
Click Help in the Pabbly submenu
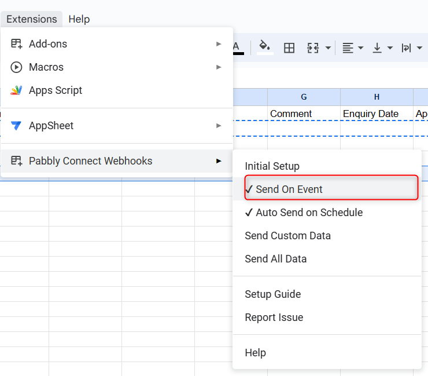tap(327, 353)
